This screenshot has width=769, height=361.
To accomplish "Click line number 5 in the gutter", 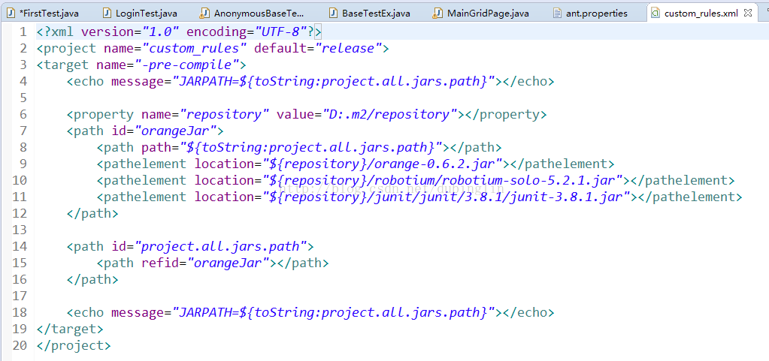I will 23,98.
